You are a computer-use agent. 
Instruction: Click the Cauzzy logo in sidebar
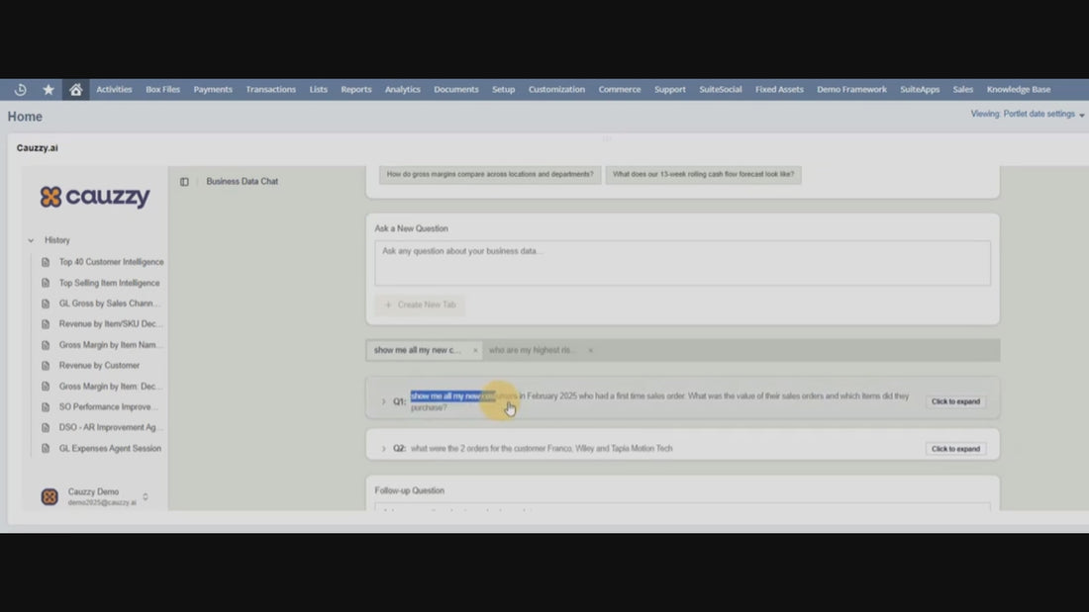(x=95, y=197)
